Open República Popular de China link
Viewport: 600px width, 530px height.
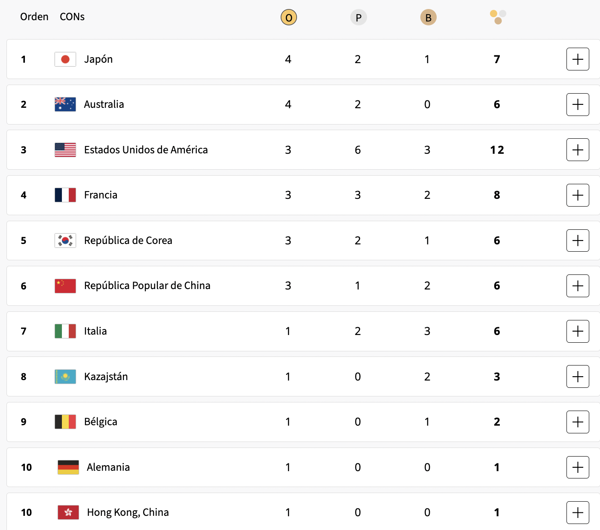pyautogui.click(x=147, y=286)
